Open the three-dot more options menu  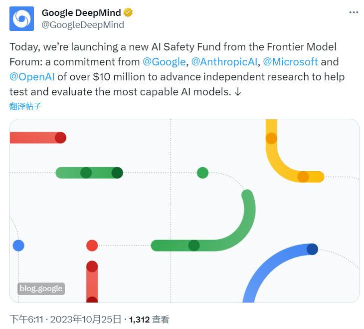pyautogui.click(x=353, y=13)
